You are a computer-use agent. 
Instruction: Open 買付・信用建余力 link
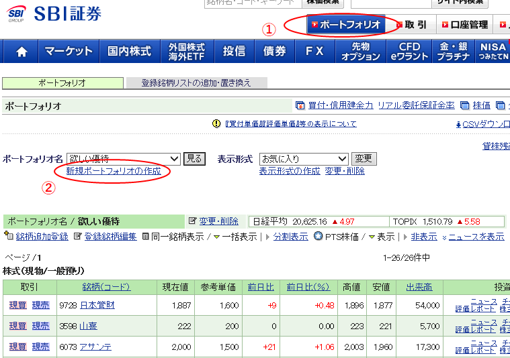(x=341, y=105)
